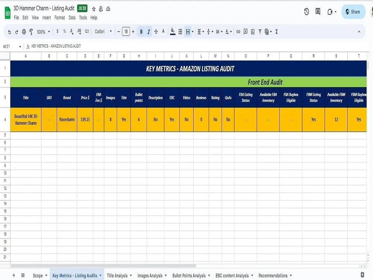This screenshot has width=373, height=280.
Task: Click the Insert link icon
Action: (x=238, y=32)
